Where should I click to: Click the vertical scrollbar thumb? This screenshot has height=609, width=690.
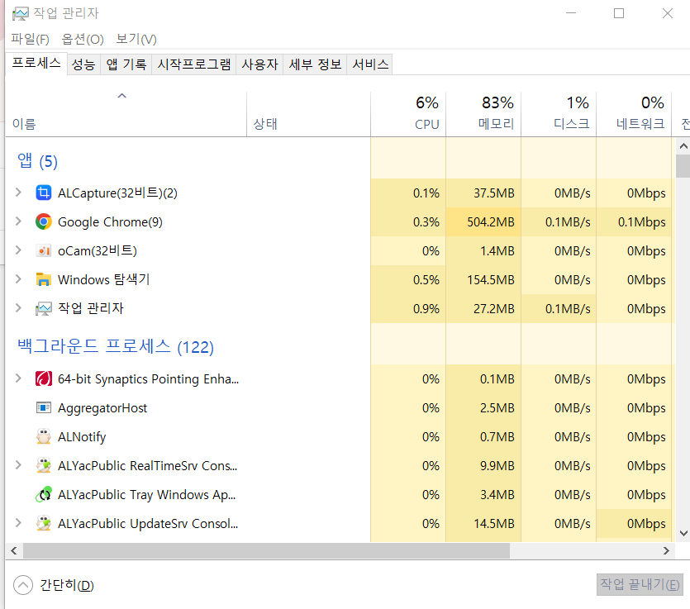(x=683, y=166)
